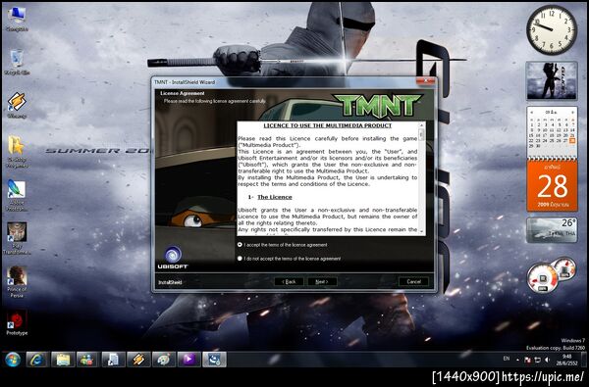Switch to the InstallShield installer taskbar button

(x=214, y=360)
